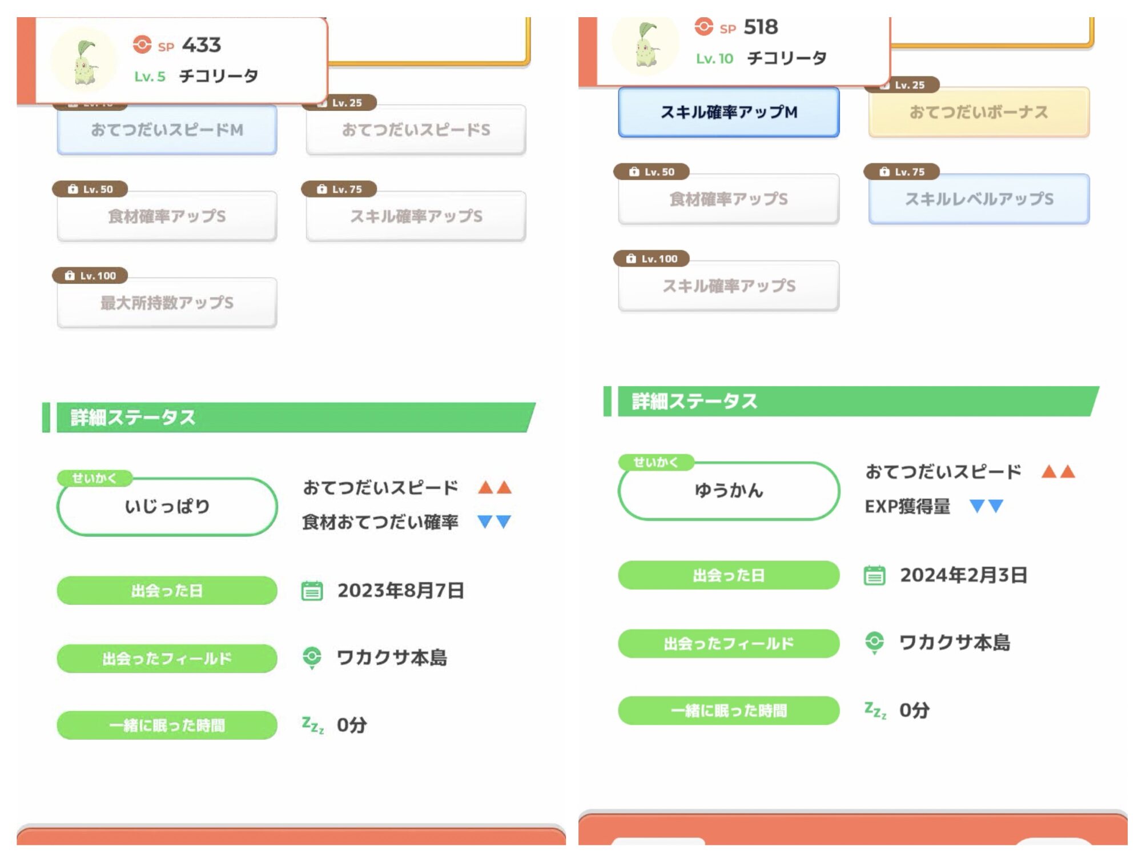Click the Zzz sleep icon in left panel
Image resolution: width=1142 pixels, height=858 pixels.
coord(312,725)
